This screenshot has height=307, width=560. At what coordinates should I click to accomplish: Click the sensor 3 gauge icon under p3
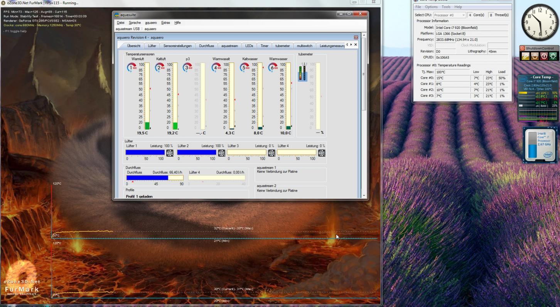(x=188, y=67)
